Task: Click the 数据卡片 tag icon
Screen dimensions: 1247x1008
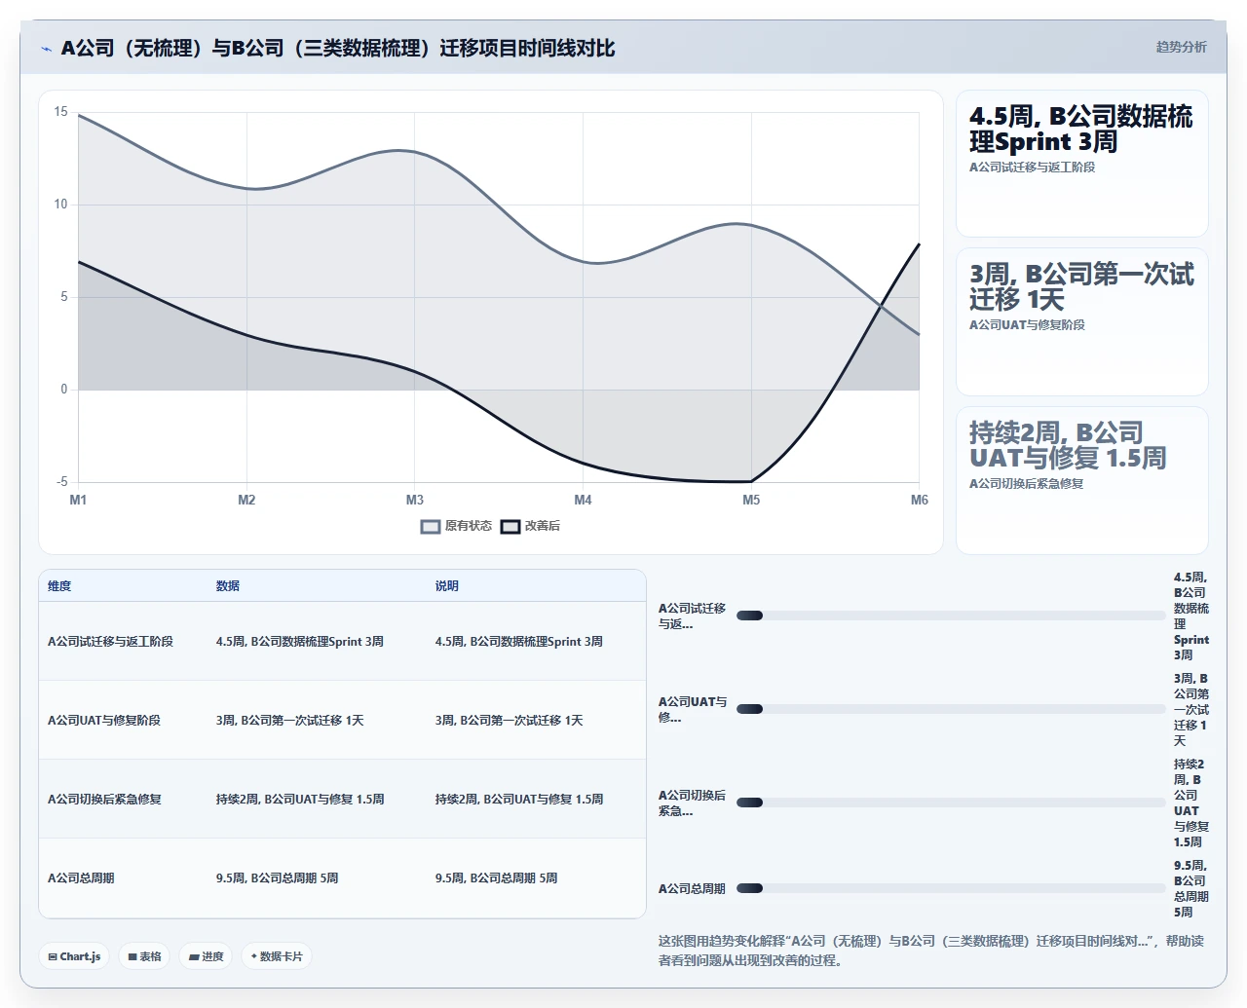Action: (254, 956)
